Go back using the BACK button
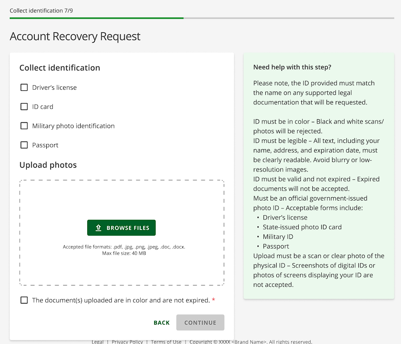 point(161,322)
